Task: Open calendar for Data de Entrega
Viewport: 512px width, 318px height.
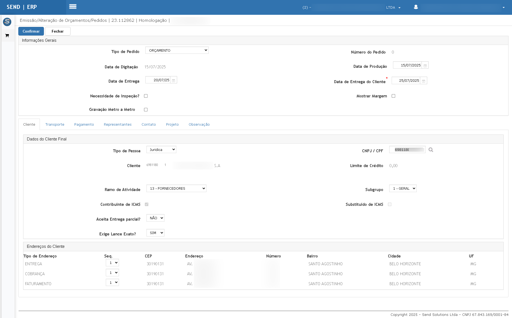Action: pos(174,80)
